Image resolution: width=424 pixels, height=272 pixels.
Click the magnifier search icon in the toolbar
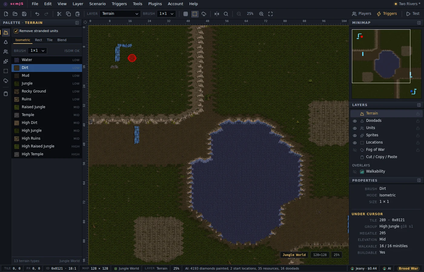(x=226, y=14)
